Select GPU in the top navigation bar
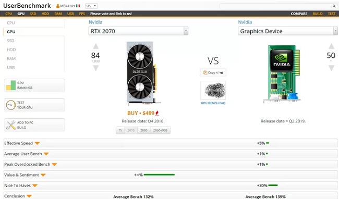Viewport: 339px width, 199px height. tap(21, 14)
